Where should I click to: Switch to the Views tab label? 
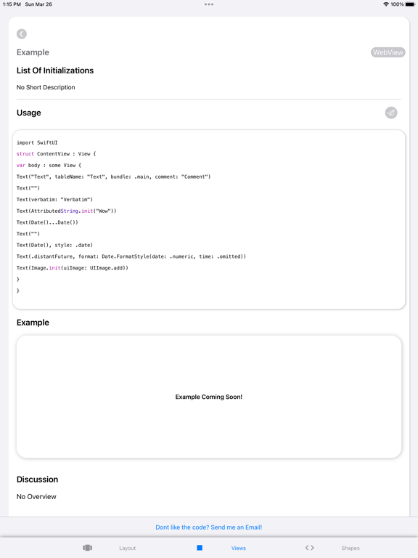(239, 548)
